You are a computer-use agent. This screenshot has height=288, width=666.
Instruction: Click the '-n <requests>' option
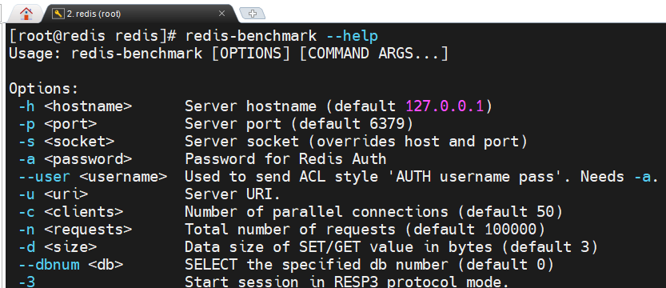pyautogui.click(x=75, y=230)
